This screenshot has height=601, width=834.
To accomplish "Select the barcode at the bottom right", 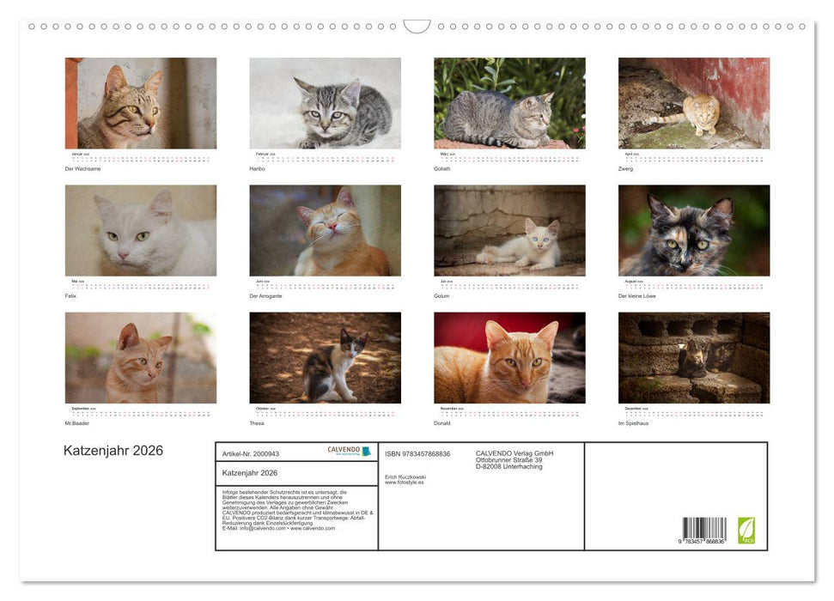I will [x=706, y=531].
